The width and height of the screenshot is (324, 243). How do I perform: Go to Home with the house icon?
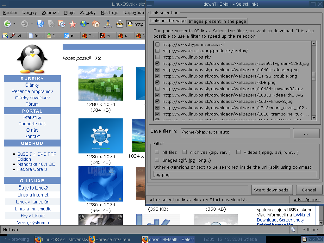click(96, 24)
